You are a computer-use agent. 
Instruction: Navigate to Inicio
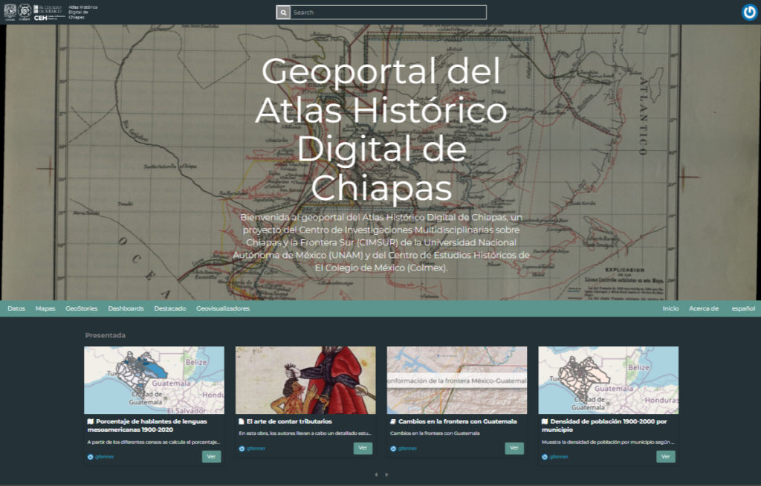671,309
